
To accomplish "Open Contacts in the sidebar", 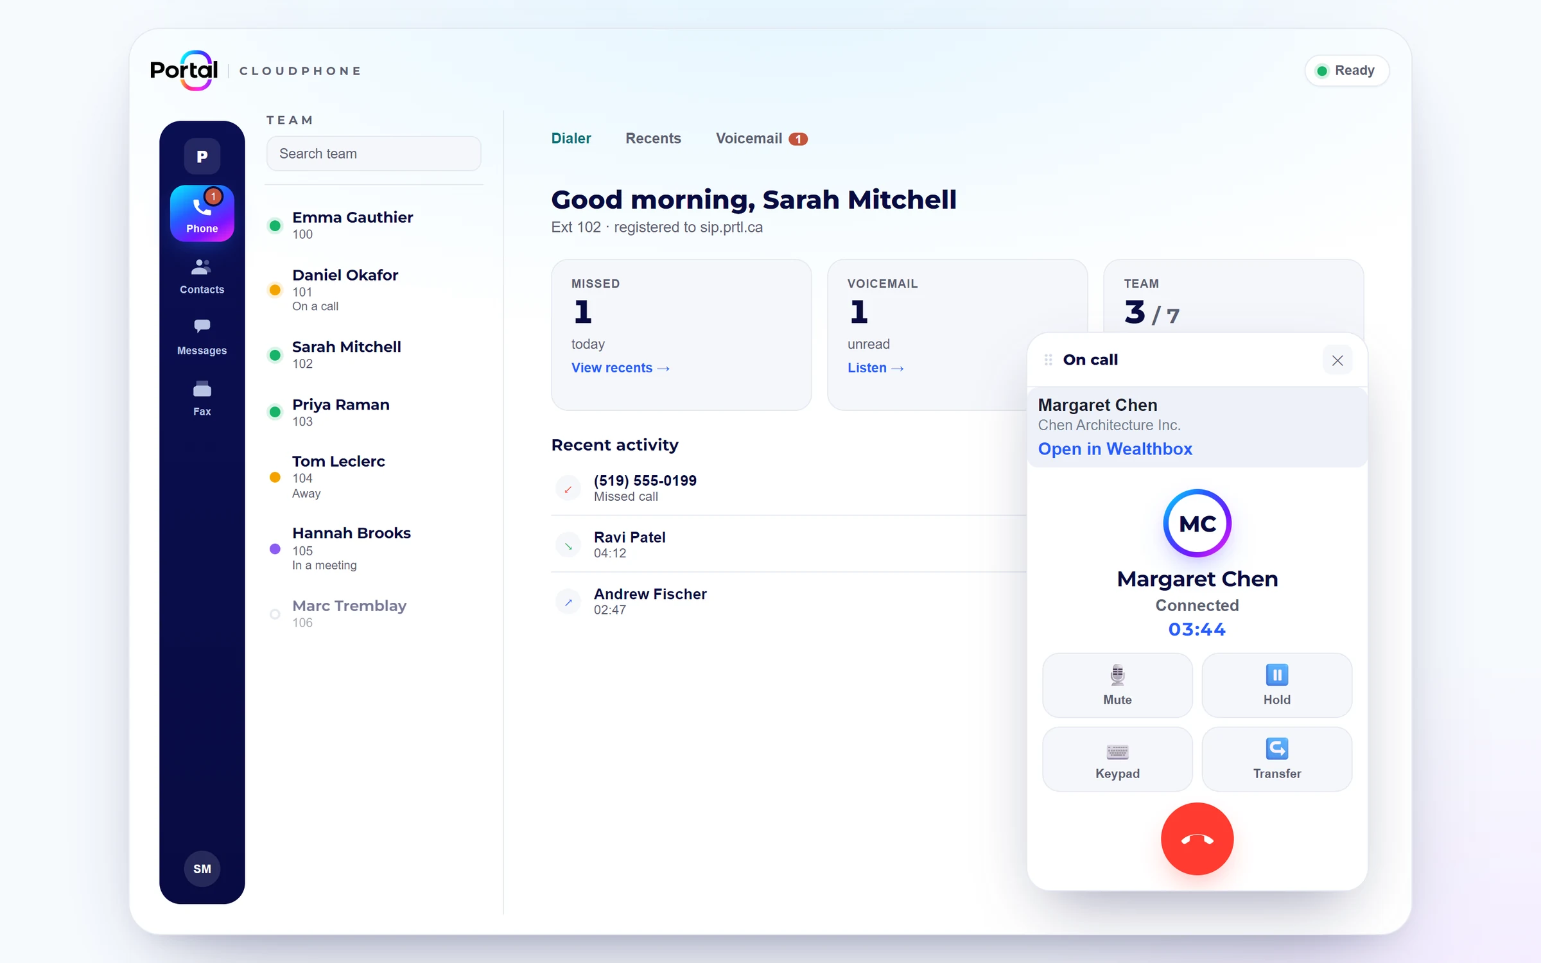I will pos(202,276).
